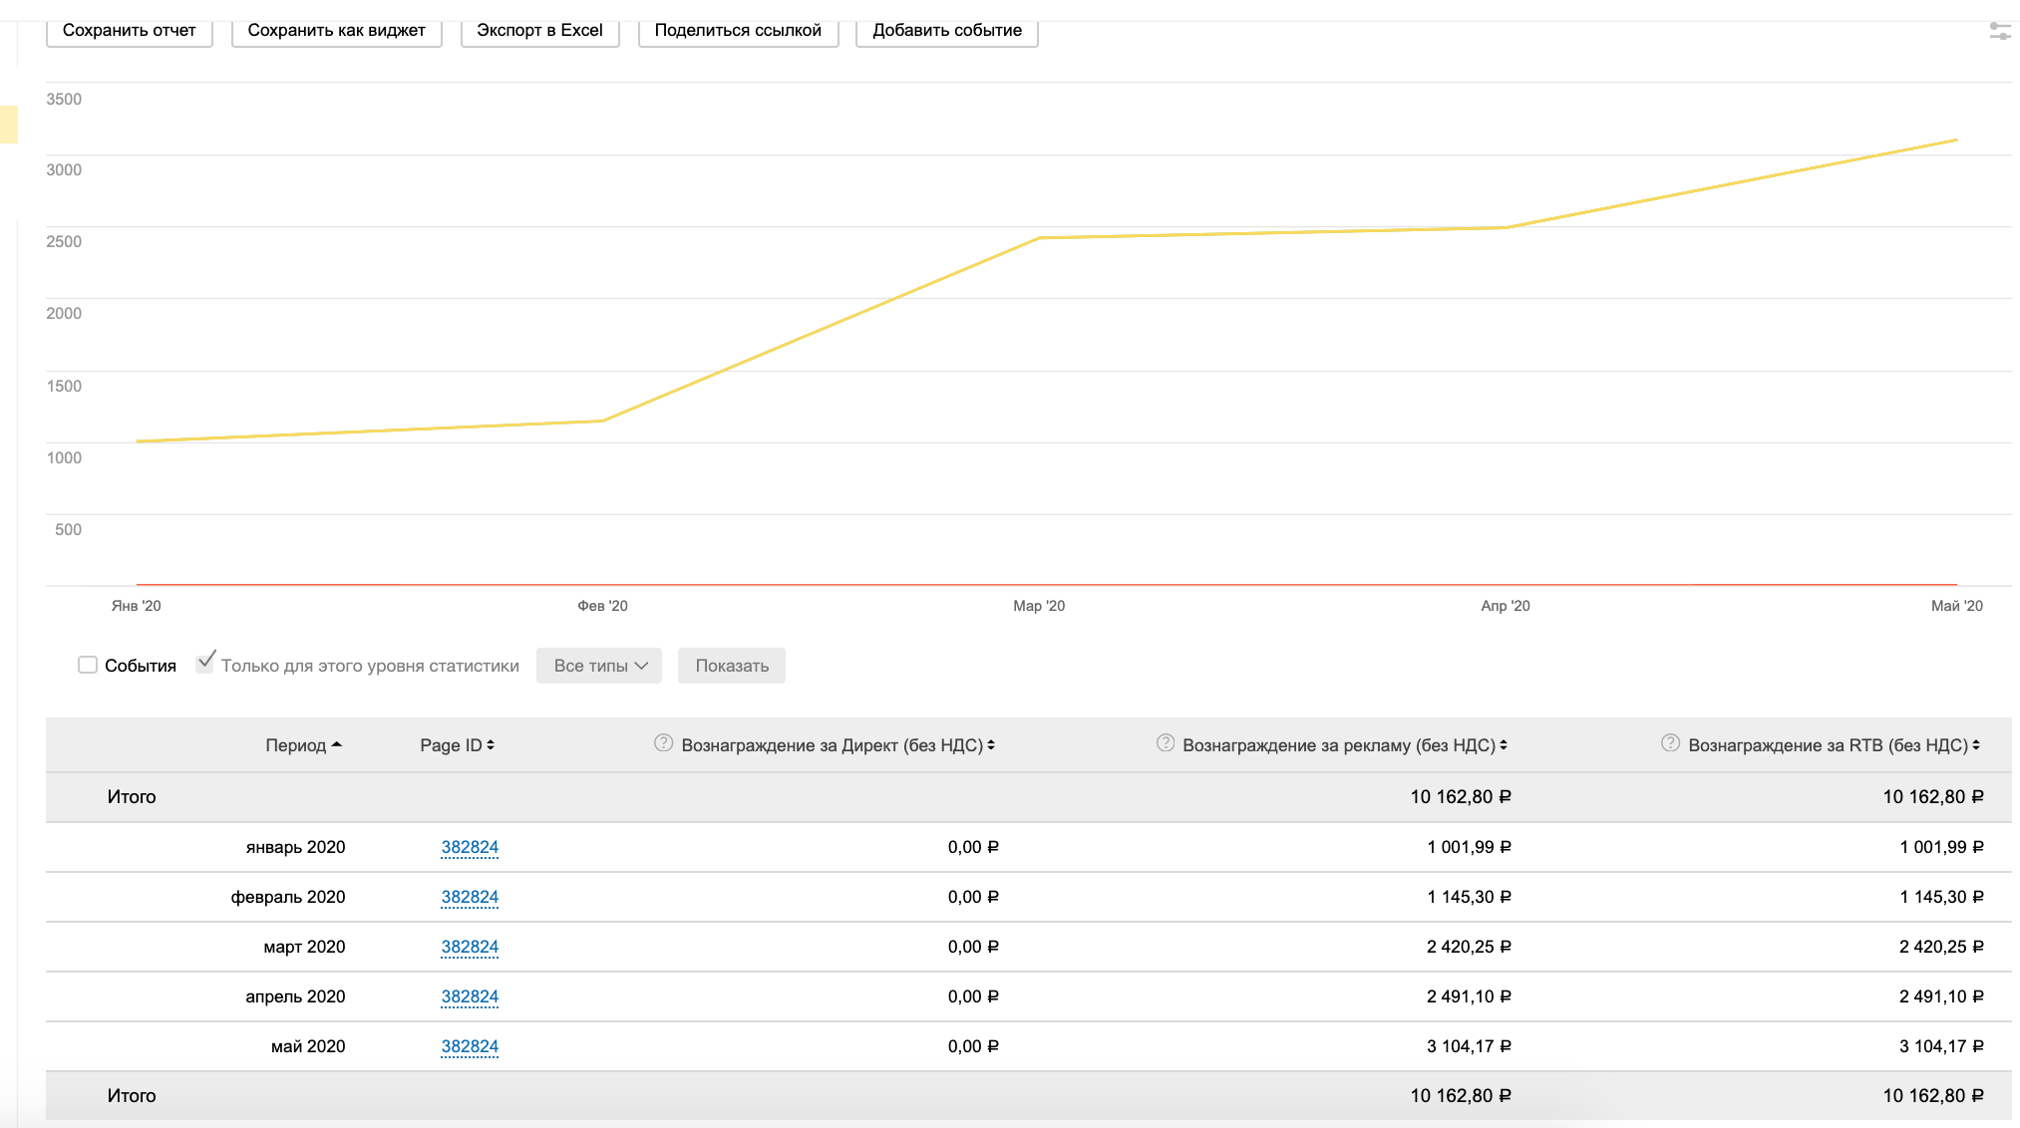2020x1128 pixels.
Task: Select the март 2020 period cell
Action: click(304, 947)
